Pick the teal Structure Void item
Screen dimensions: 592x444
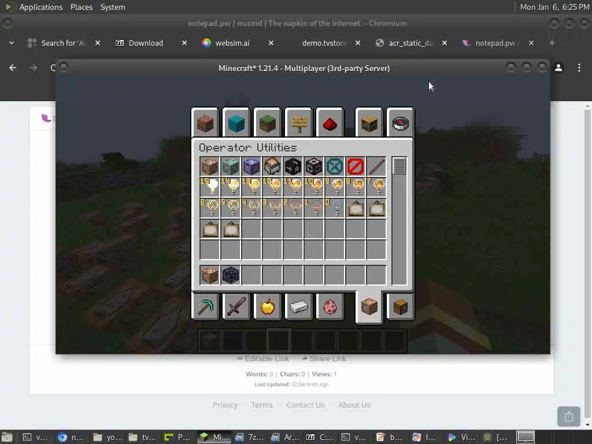click(x=335, y=166)
